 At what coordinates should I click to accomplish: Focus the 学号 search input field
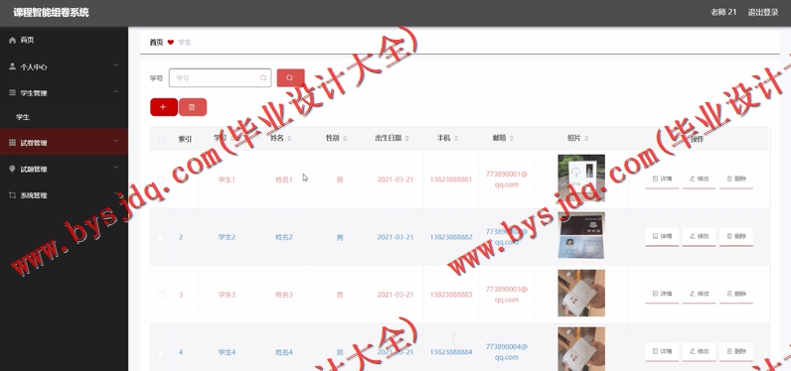[x=220, y=78]
